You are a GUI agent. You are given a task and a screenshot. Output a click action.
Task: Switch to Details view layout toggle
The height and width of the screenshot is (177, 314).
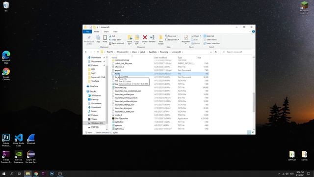[x=249, y=132]
